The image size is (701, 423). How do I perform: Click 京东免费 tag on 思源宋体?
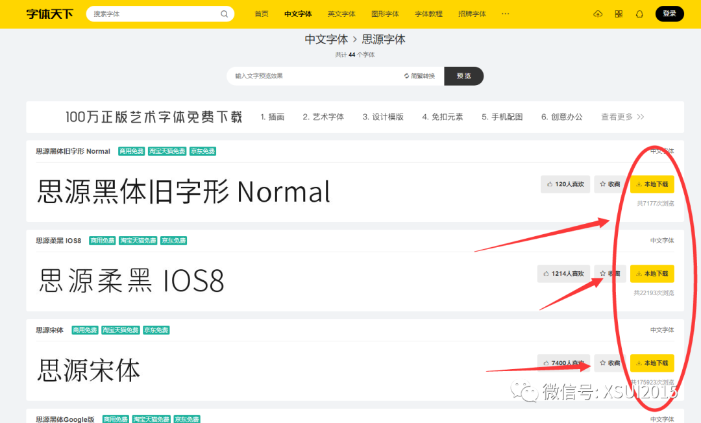pos(156,330)
